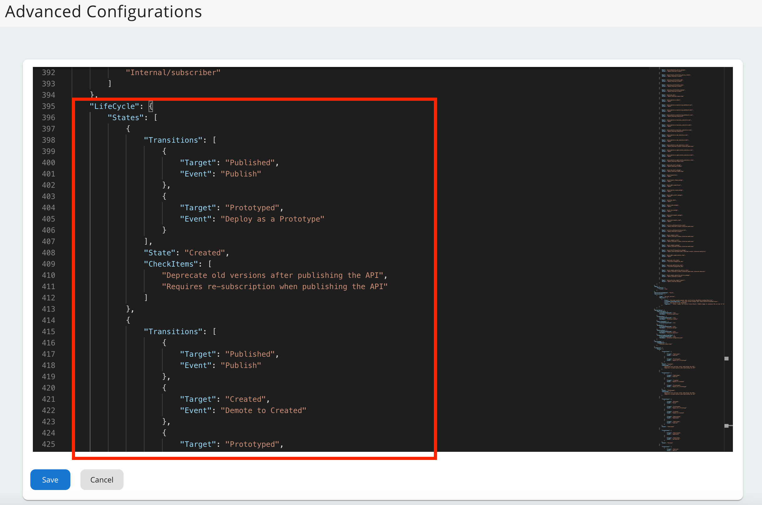
Task: Click "Prototyped" value on line 404
Action: [252, 208]
